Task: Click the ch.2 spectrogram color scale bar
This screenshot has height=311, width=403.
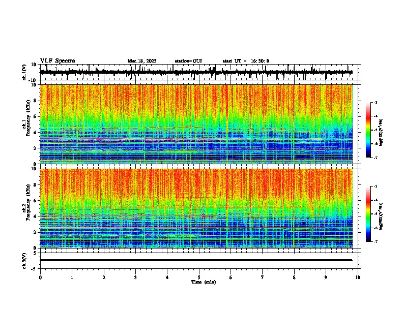Action: pyautogui.click(x=368, y=214)
